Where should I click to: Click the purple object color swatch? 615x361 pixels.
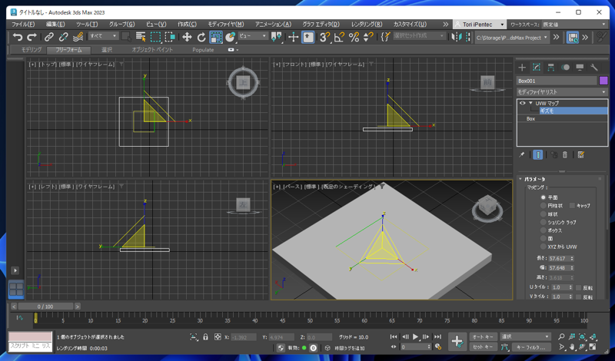point(603,81)
